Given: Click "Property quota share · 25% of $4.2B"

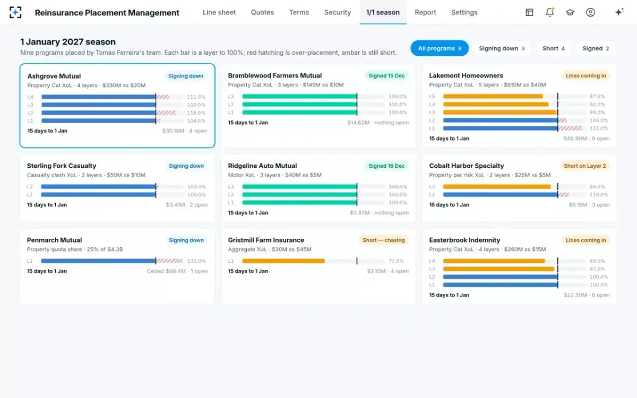Looking at the screenshot, I should click(75, 249).
